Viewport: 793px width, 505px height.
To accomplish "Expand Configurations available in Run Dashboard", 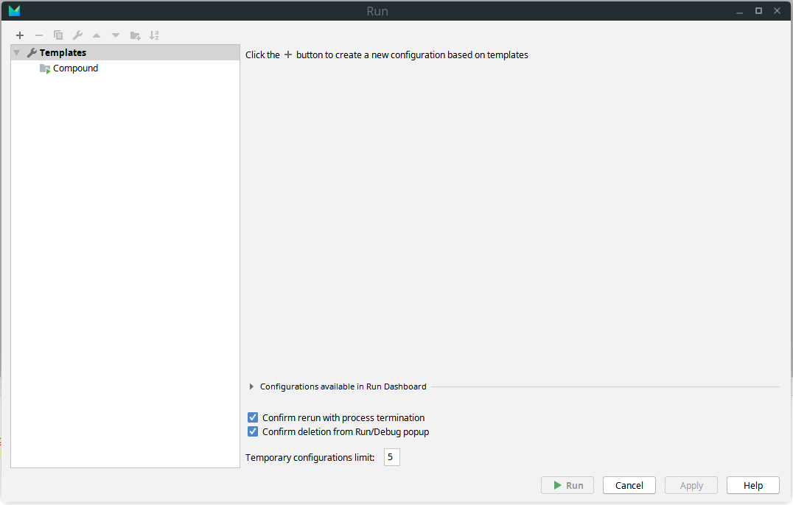I will pyautogui.click(x=252, y=386).
